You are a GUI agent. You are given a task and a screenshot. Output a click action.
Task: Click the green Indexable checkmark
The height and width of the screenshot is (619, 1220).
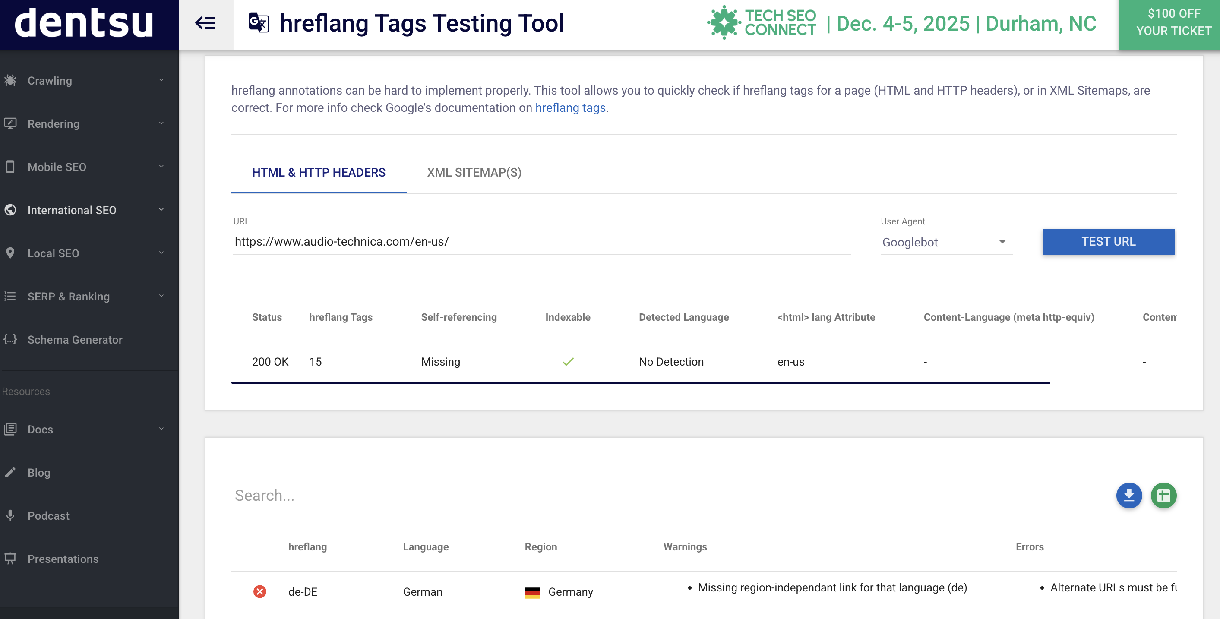568,361
